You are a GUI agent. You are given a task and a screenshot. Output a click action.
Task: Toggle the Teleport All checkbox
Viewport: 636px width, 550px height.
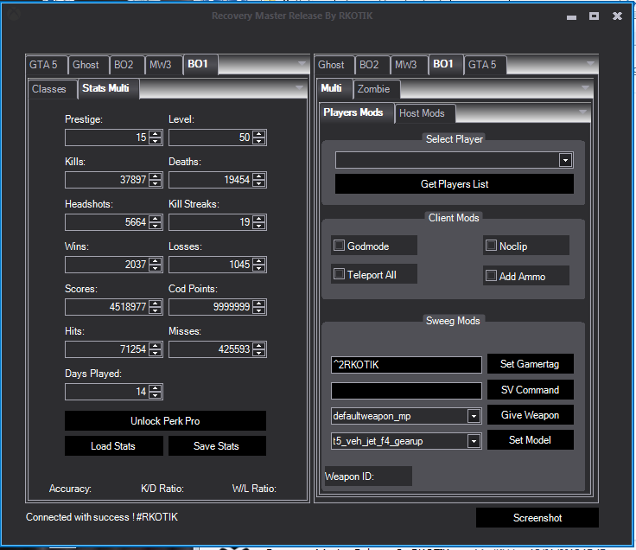[339, 273]
